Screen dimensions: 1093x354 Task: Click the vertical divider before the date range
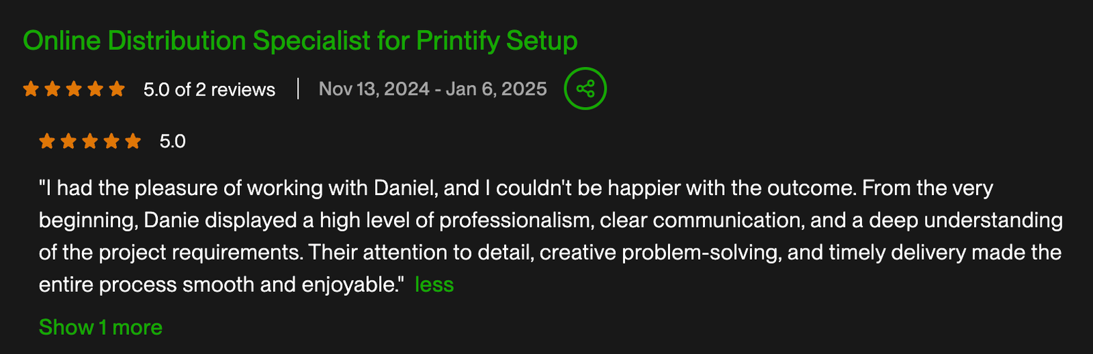coord(298,89)
